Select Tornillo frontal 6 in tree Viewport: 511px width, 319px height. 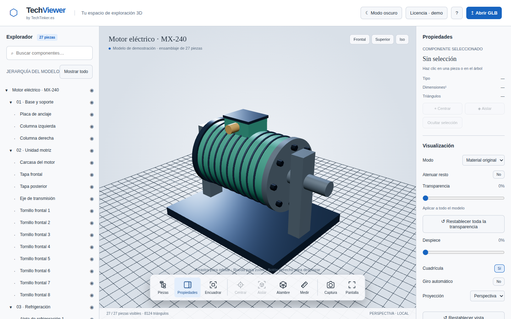click(35, 271)
